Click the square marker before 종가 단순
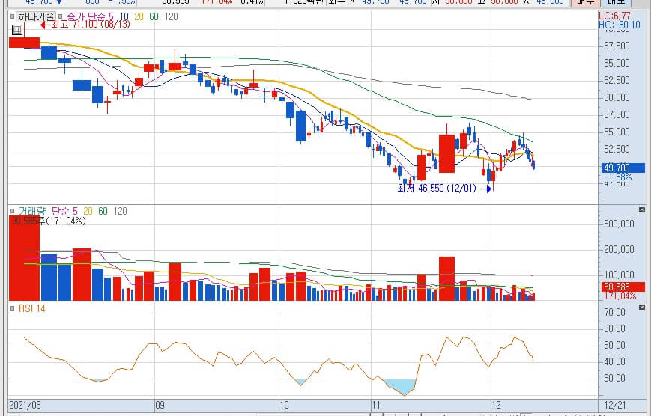 [61, 17]
